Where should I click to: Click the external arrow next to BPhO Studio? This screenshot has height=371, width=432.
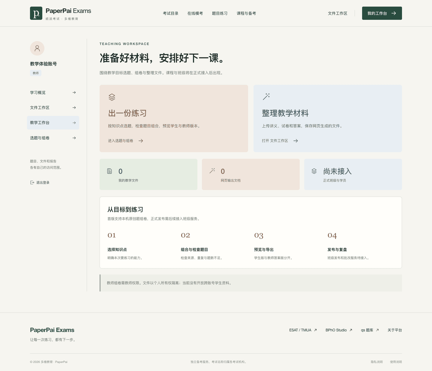click(351, 330)
